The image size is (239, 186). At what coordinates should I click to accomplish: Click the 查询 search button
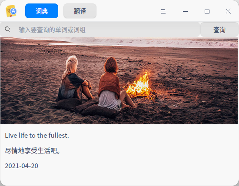[x=219, y=30]
